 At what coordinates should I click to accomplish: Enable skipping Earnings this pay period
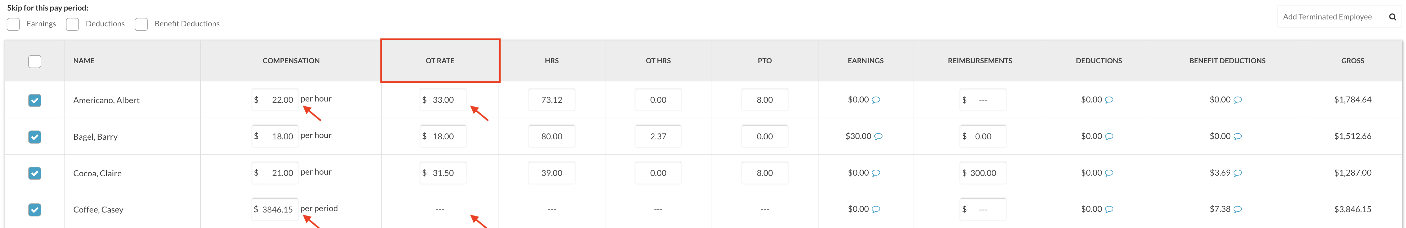pos(14,24)
